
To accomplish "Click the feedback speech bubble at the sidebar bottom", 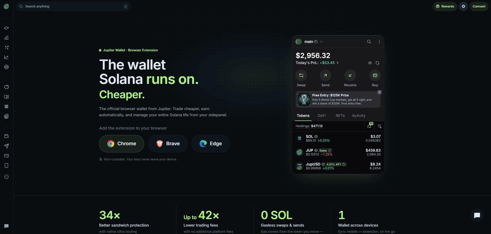I will point(6,226).
